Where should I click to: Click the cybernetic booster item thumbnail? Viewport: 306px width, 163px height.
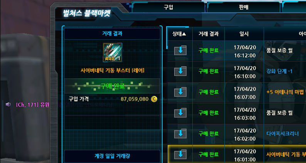pos(113,52)
